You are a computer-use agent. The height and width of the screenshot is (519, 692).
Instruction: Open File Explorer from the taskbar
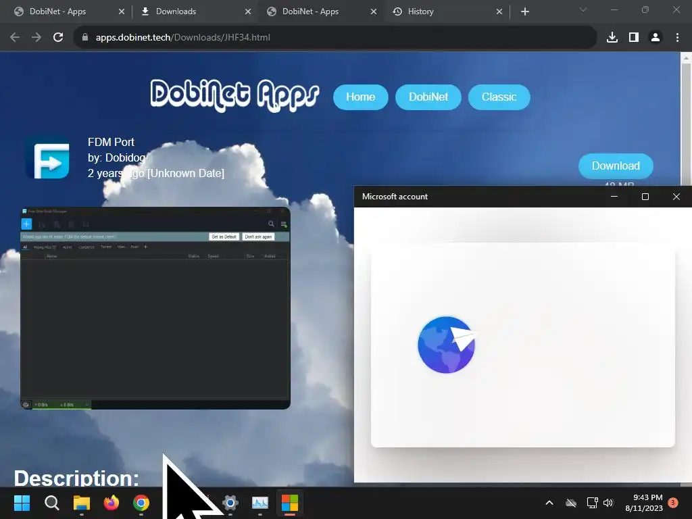pyautogui.click(x=82, y=503)
